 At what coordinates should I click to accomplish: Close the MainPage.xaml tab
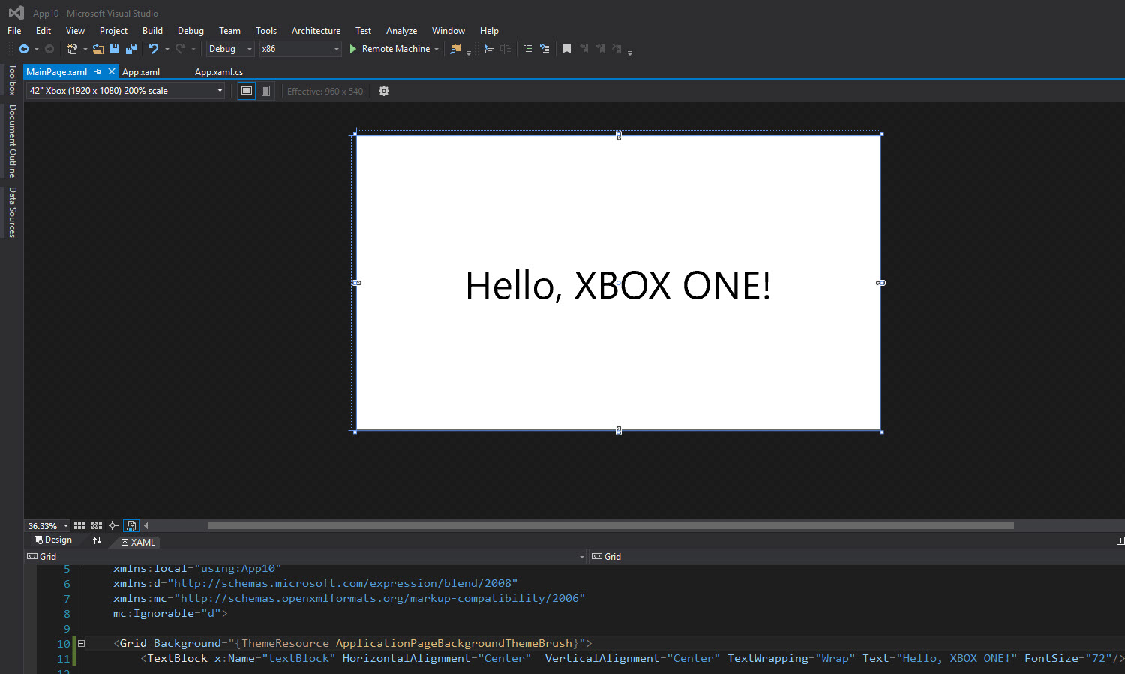click(112, 71)
